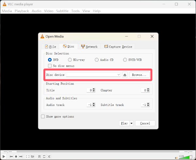Stop playback using the stop icon
The width and height of the screenshot is (196, 160).
pos(16,156)
